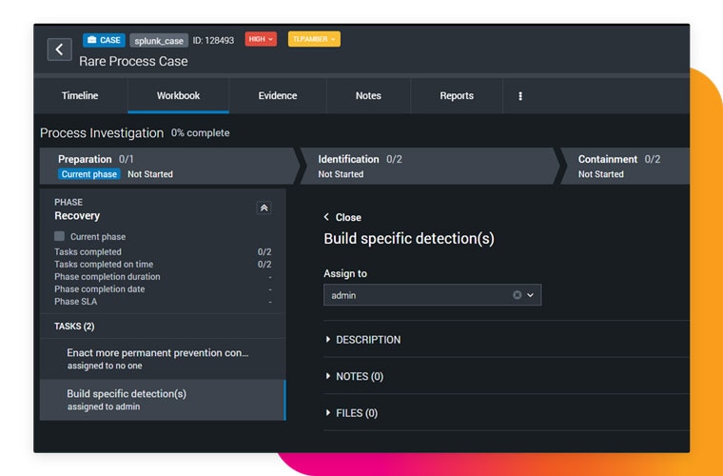Select the Workbook tab

pos(179,96)
